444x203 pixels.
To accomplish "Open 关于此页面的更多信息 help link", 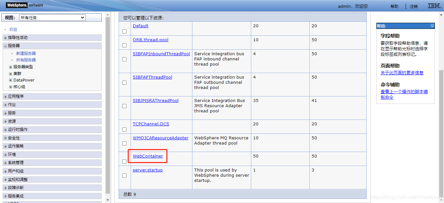I will pos(402,73).
